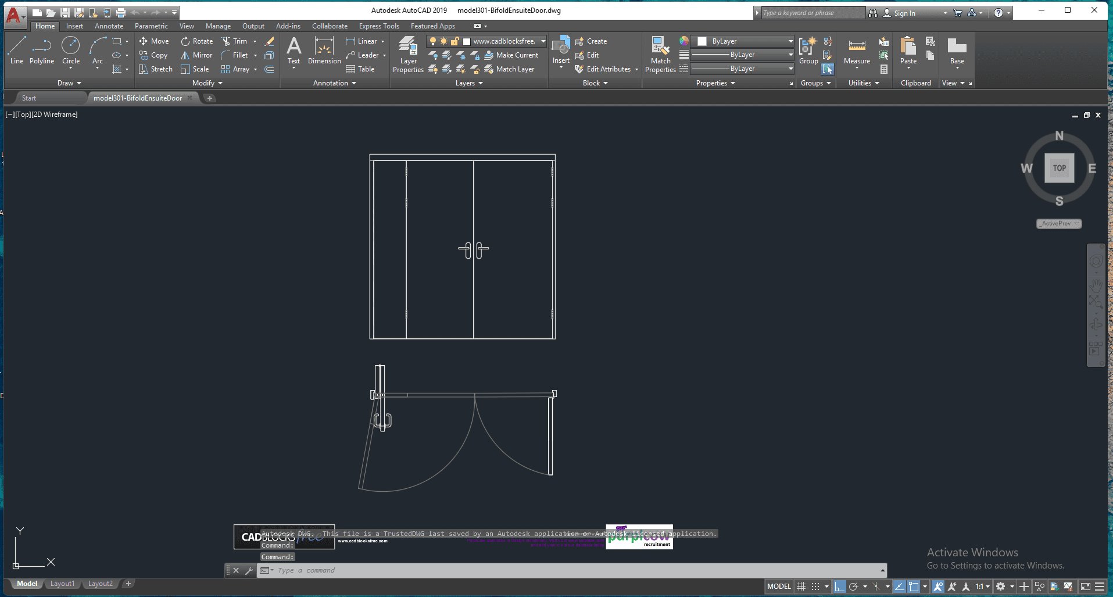
Task: Click Edit Attributes in Block panel
Action: [x=608, y=69]
